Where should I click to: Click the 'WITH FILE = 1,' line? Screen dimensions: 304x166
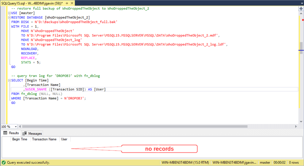[25, 26]
